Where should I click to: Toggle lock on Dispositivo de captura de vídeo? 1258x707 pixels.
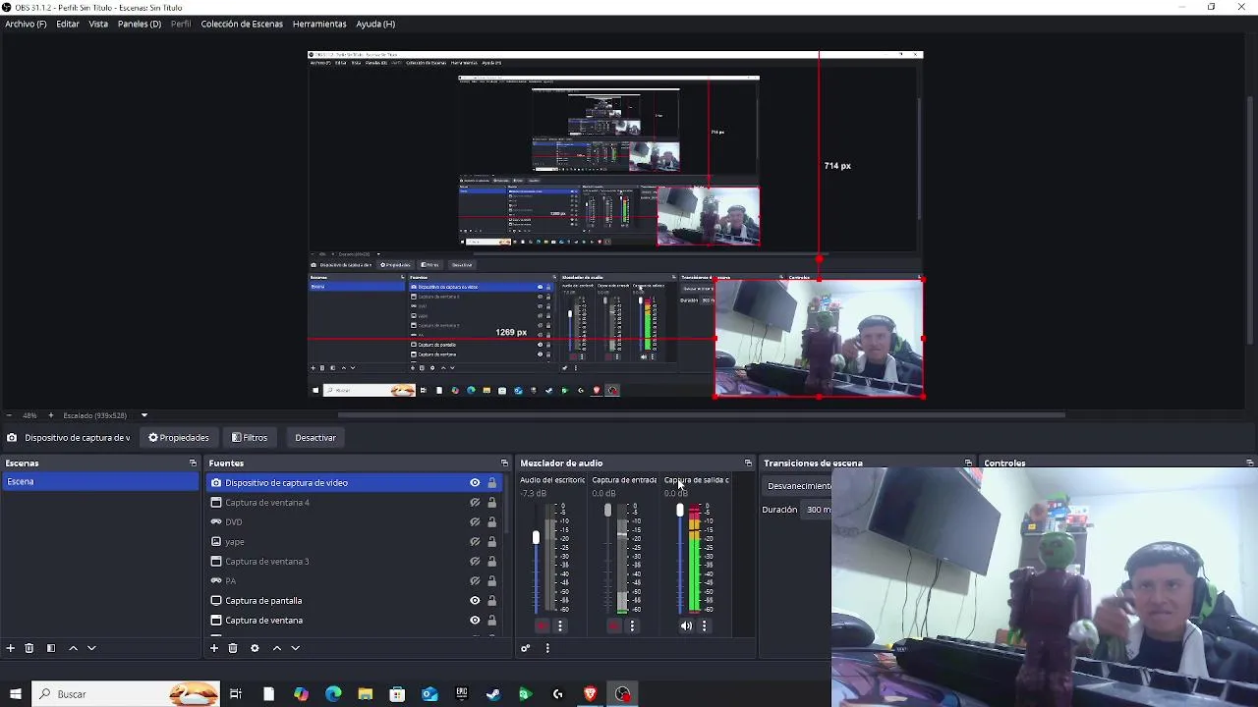point(492,483)
